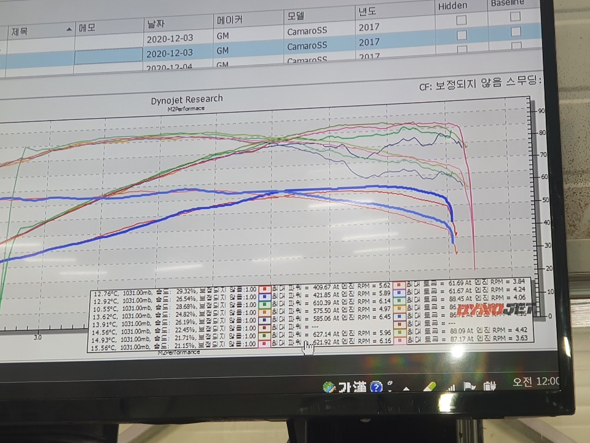Image resolution: width=590 pixels, height=443 pixels.
Task: Click the CF: 보정되지 않음 correction label
Action: 460,85
